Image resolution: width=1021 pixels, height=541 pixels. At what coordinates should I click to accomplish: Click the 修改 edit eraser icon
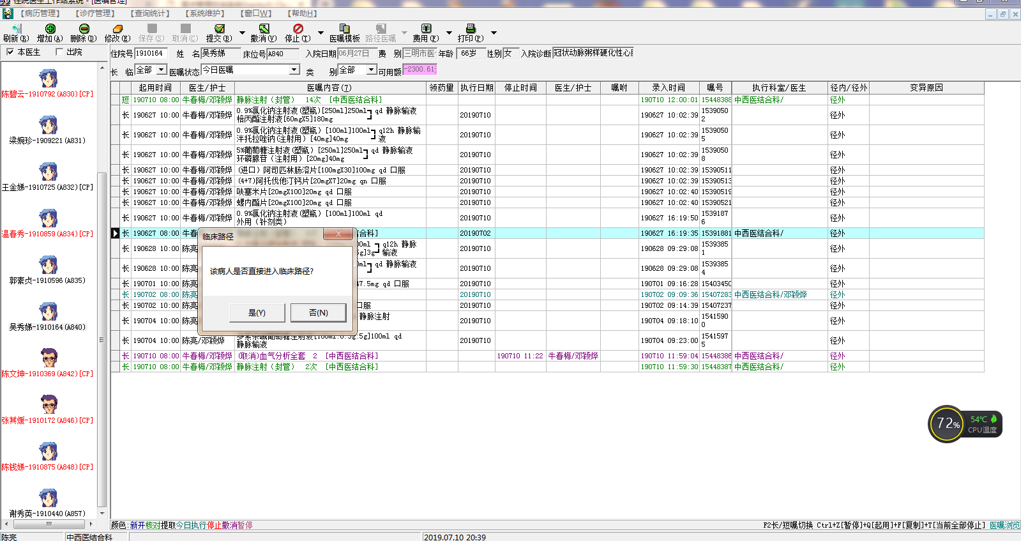(117, 29)
